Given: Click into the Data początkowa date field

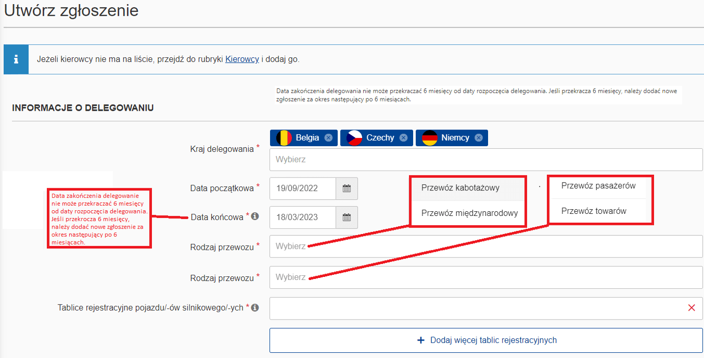Looking at the screenshot, I should 303,188.
